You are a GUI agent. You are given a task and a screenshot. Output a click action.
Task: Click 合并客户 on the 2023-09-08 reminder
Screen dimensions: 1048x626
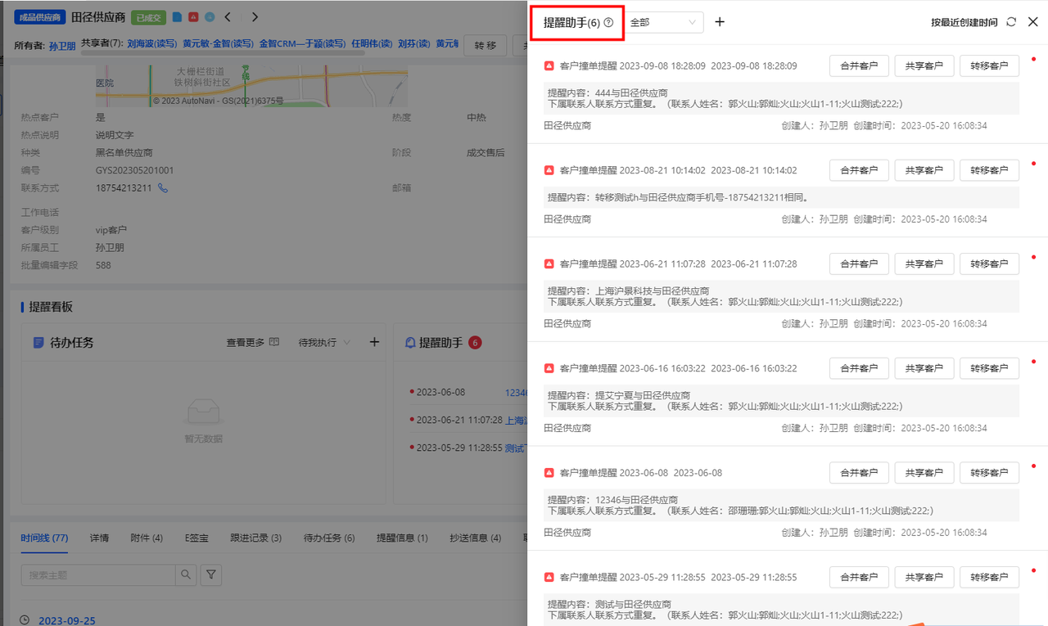tap(859, 65)
